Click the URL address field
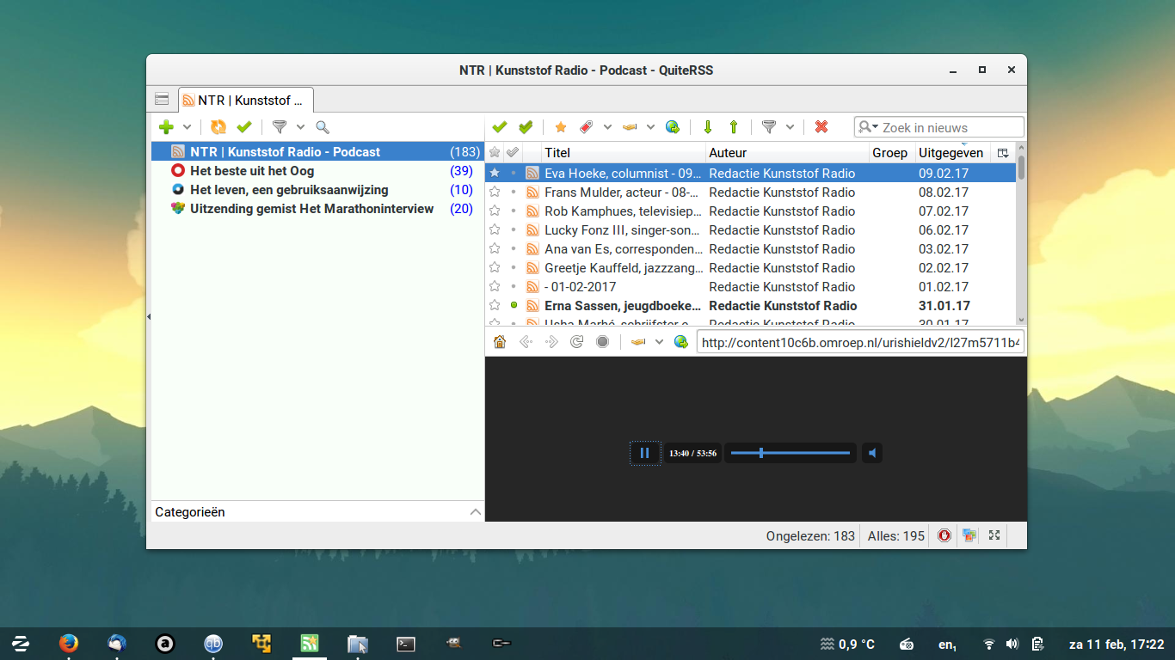Screen dimensions: 1175x660 (x=860, y=342)
